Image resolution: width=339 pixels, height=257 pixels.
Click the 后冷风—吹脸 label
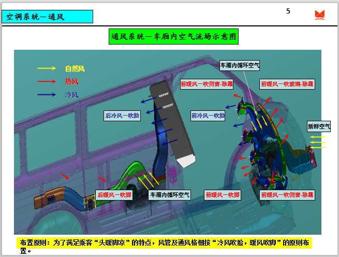(x=122, y=116)
